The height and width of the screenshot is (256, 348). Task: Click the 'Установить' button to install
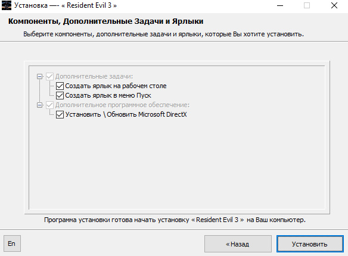pyautogui.click(x=310, y=244)
